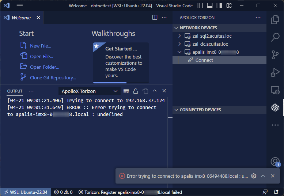Image resolution: width=284 pixels, height=196 pixels.
Task: Show additional views ellipsis in activity bar
Action: [x=275, y=125]
